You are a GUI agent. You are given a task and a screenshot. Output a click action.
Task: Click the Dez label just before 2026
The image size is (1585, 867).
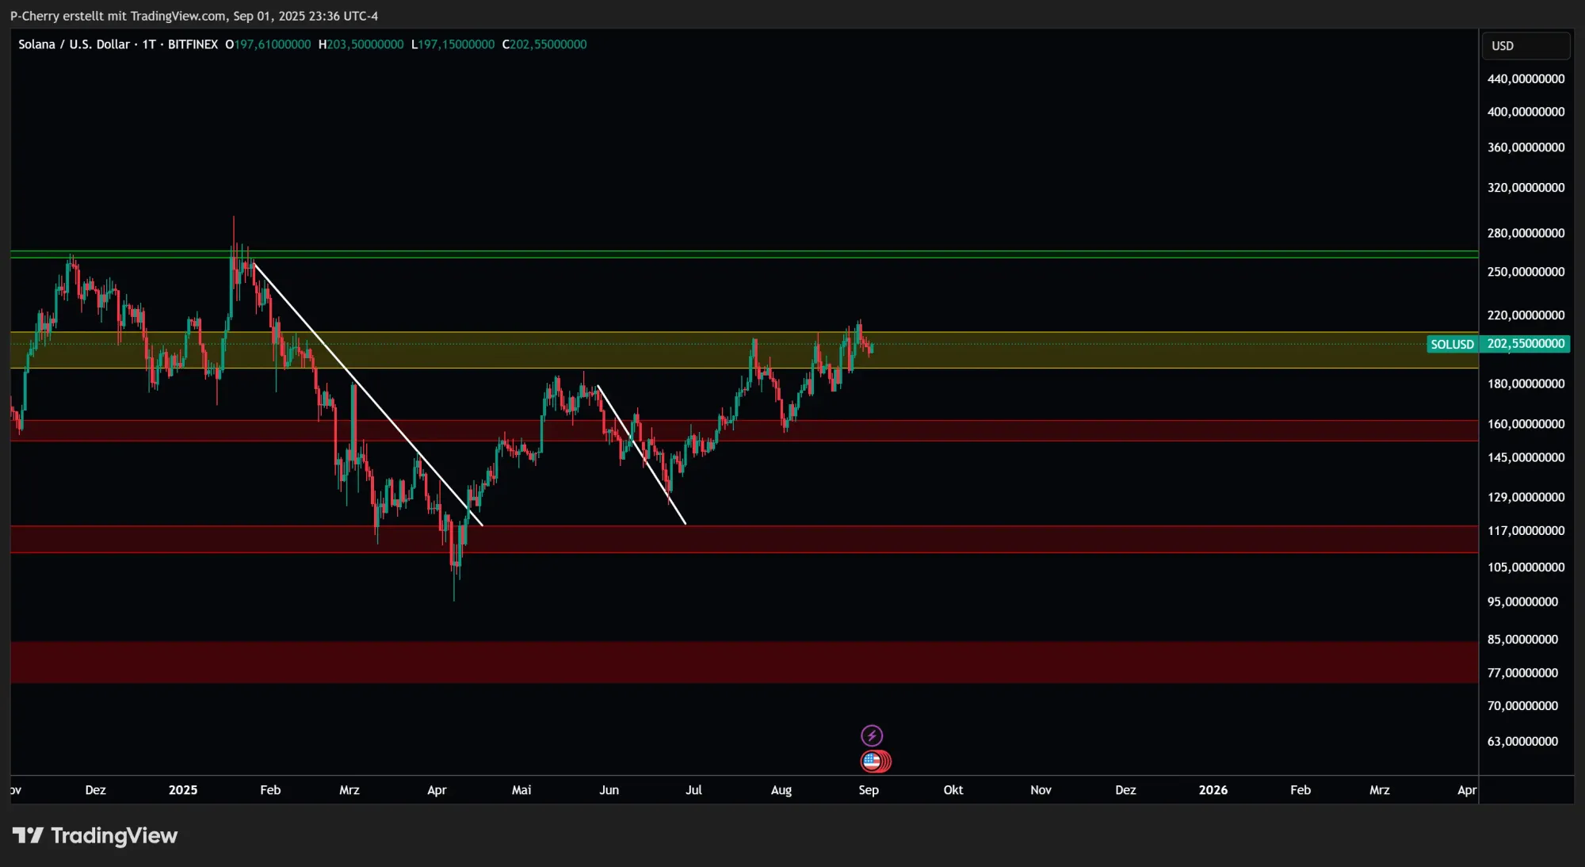1125,790
